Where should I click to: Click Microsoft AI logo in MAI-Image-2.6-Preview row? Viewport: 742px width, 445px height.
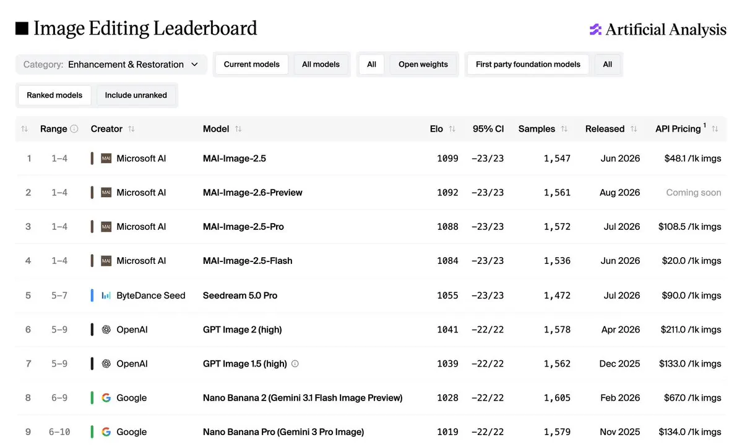(x=106, y=192)
